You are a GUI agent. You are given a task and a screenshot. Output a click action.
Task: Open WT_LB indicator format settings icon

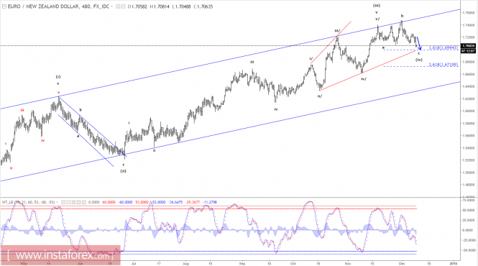click(68, 202)
